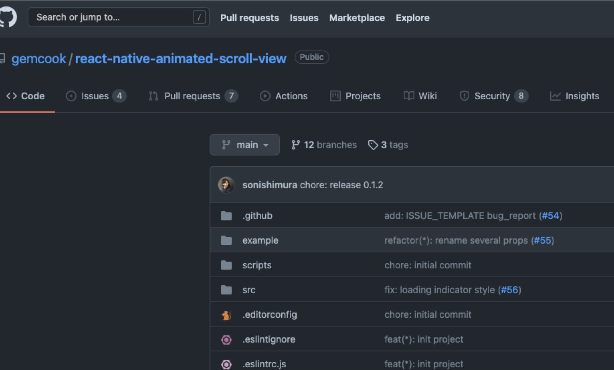Open the Projects tab

(x=355, y=96)
